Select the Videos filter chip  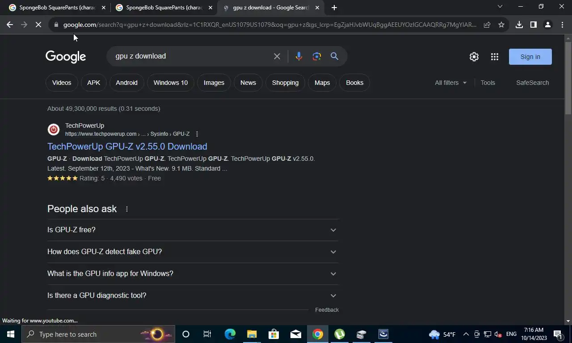62,83
